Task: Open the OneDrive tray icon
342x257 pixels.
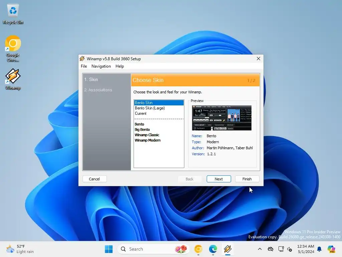Action: coord(271,249)
